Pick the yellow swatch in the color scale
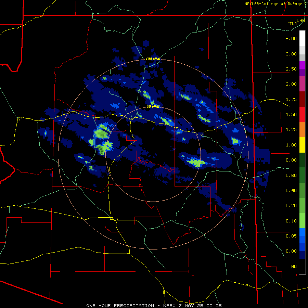The width and height of the screenshot is (308, 308). point(302,145)
